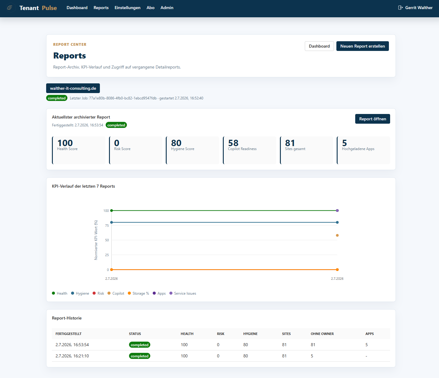This screenshot has width=439, height=378.
Task: Click the STATUS column header
Action: (135, 334)
